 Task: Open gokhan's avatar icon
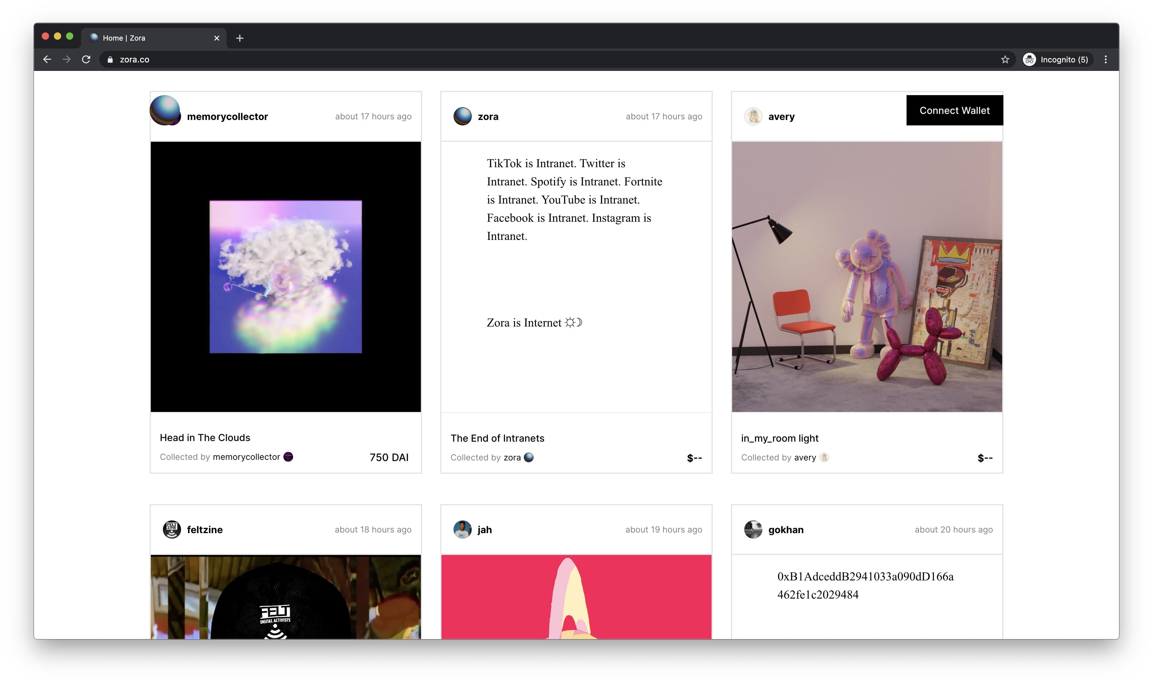pyautogui.click(x=753, y=530)
